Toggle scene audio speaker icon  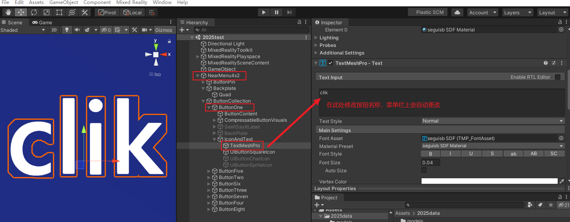pos(77,30)
